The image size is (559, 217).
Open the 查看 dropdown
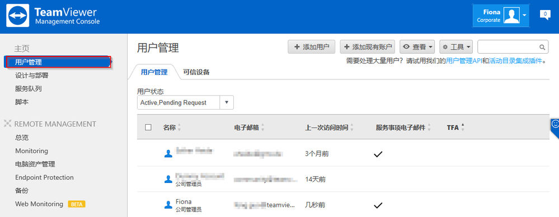click(x=417, y=47)
